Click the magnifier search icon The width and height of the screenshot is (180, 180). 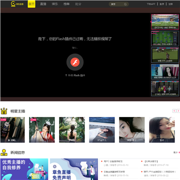pos(125,4)
